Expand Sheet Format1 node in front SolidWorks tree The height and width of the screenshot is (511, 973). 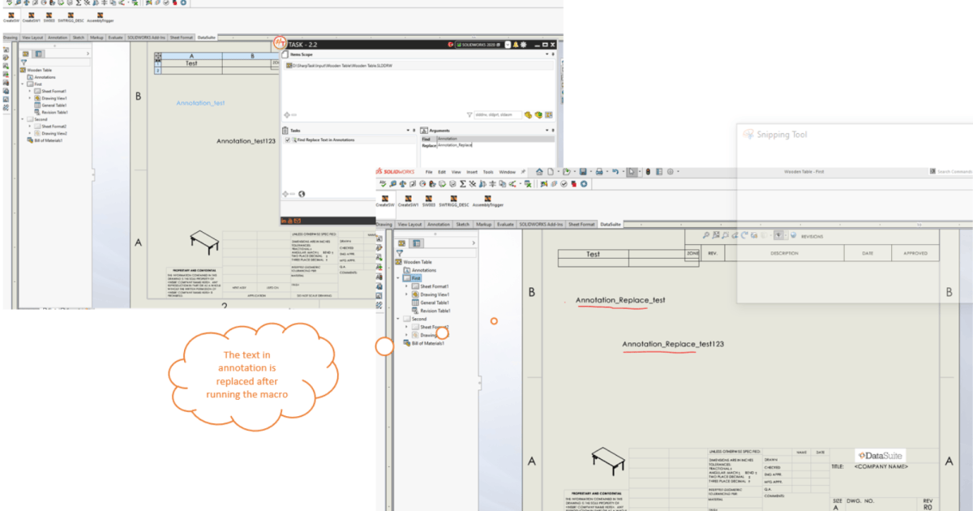pos(406,286)
